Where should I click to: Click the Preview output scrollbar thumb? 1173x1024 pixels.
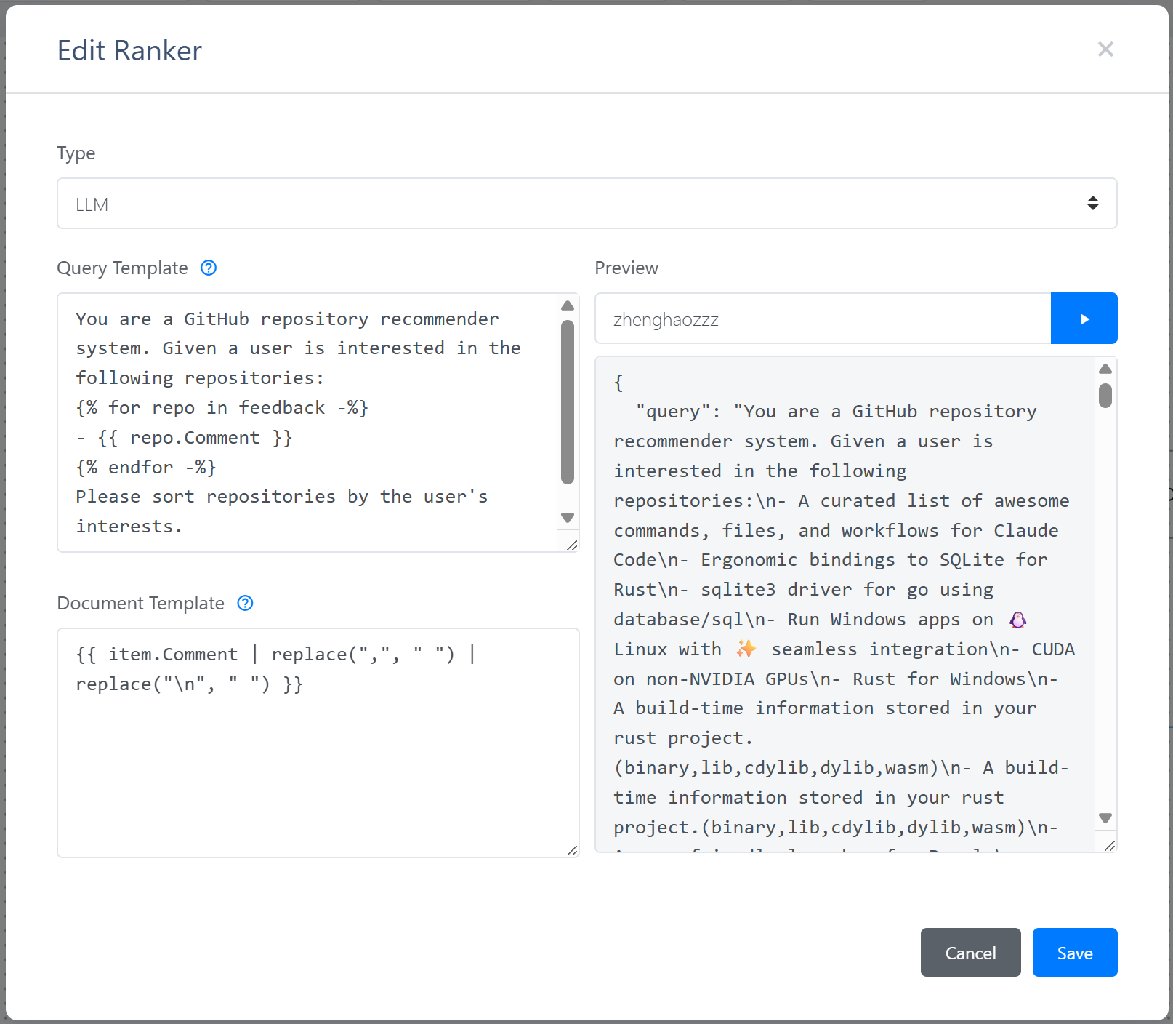[1105, 396]
